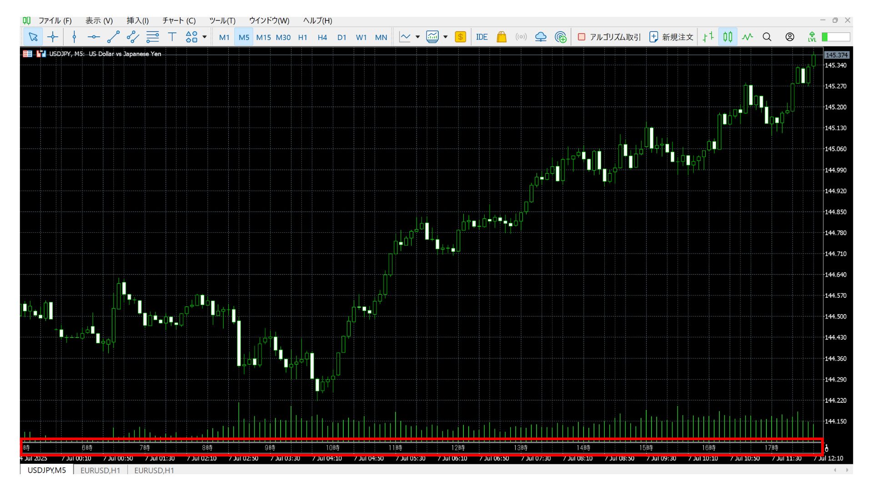This screenshot has height=491, width=873.
Task: Choose the text label tool
Action: (x=172, y=37)
